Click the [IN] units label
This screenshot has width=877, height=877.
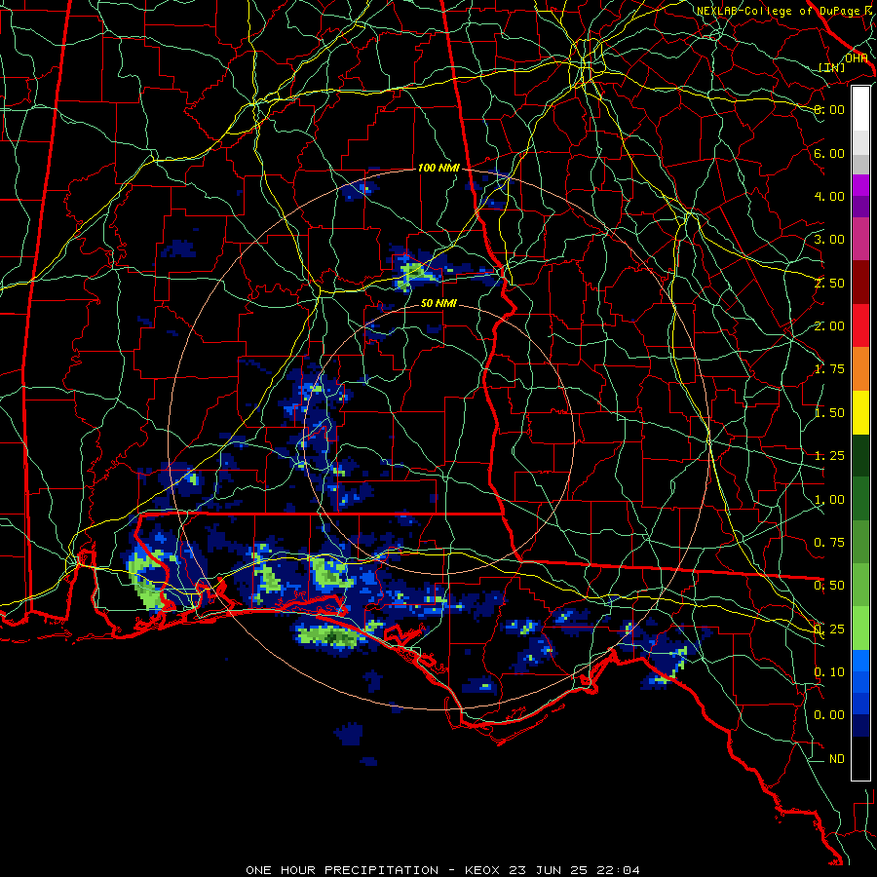832,67
